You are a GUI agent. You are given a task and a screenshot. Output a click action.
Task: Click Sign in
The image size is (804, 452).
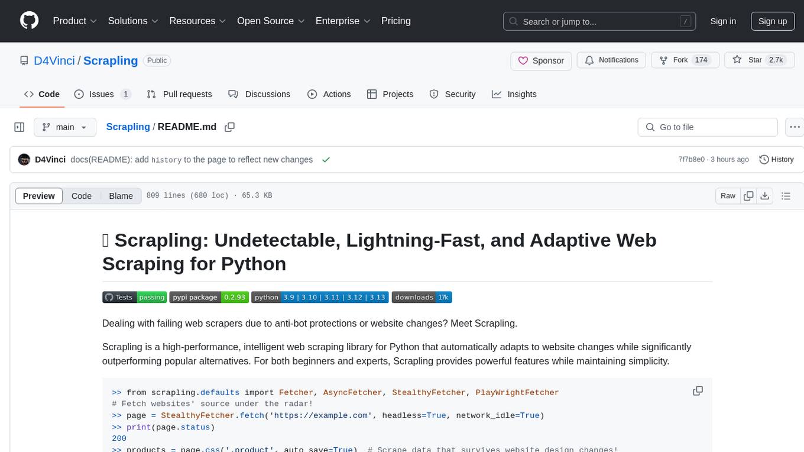723,21
